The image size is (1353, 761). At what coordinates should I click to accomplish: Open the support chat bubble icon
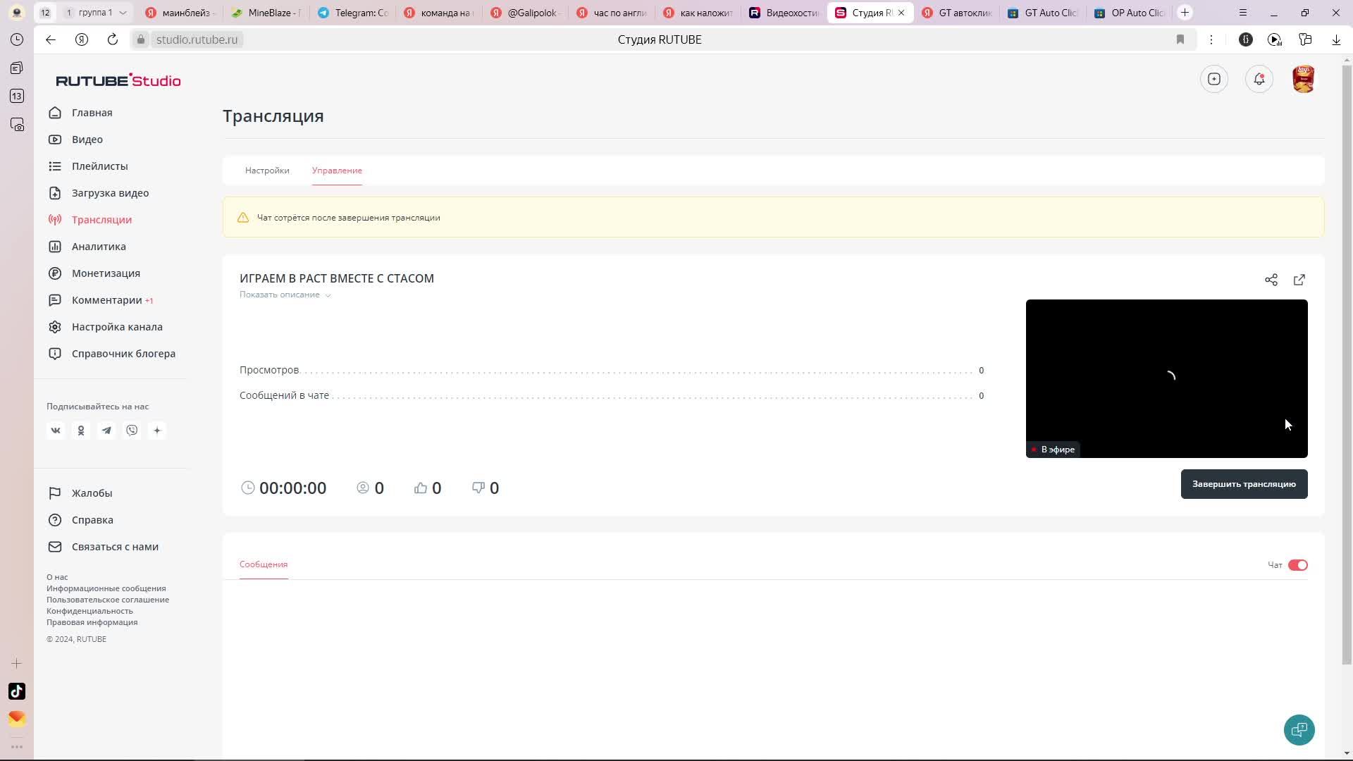click(1299, 730)
